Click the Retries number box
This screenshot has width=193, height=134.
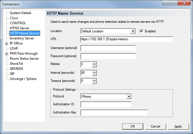click(86, 64)
